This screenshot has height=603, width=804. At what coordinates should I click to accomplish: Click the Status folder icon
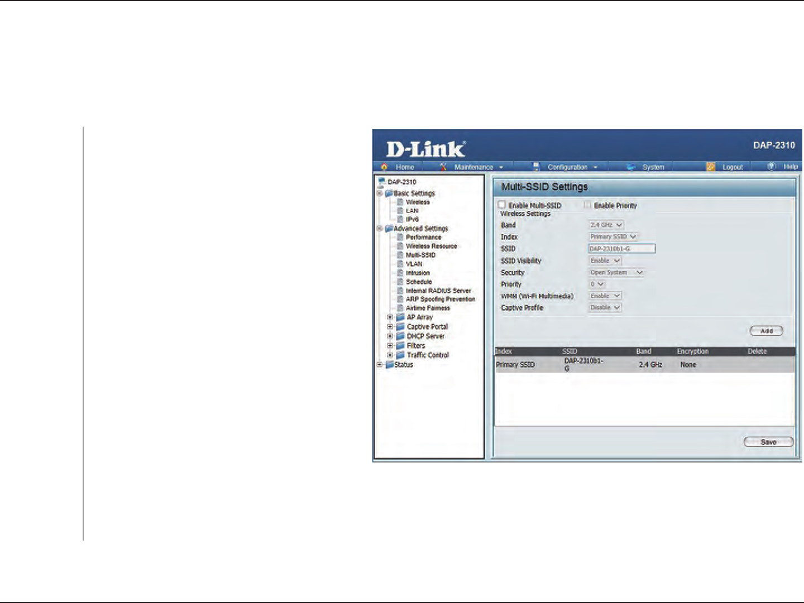tap(389, 364)
